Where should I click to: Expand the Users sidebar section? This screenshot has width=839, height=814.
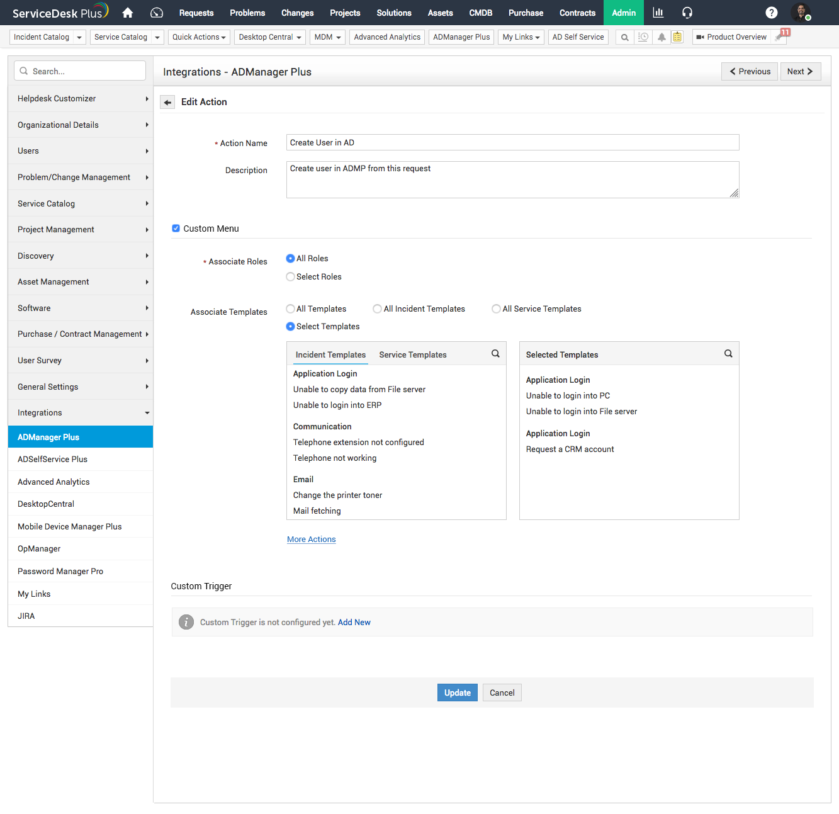pos(81,151)
